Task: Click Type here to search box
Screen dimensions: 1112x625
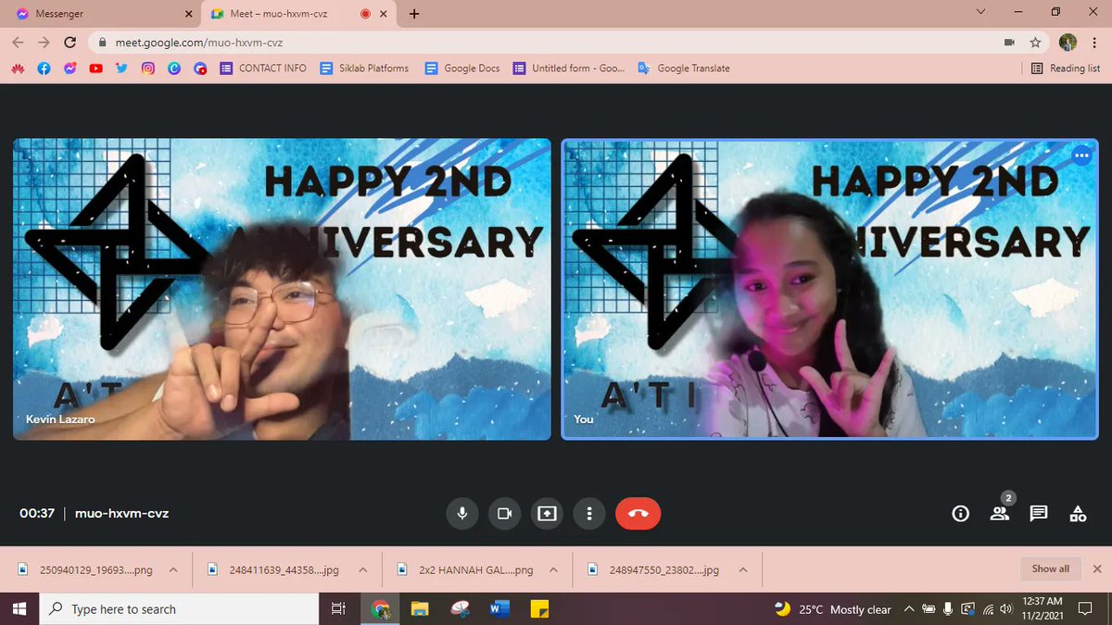Action: click(x=180, y=608)
